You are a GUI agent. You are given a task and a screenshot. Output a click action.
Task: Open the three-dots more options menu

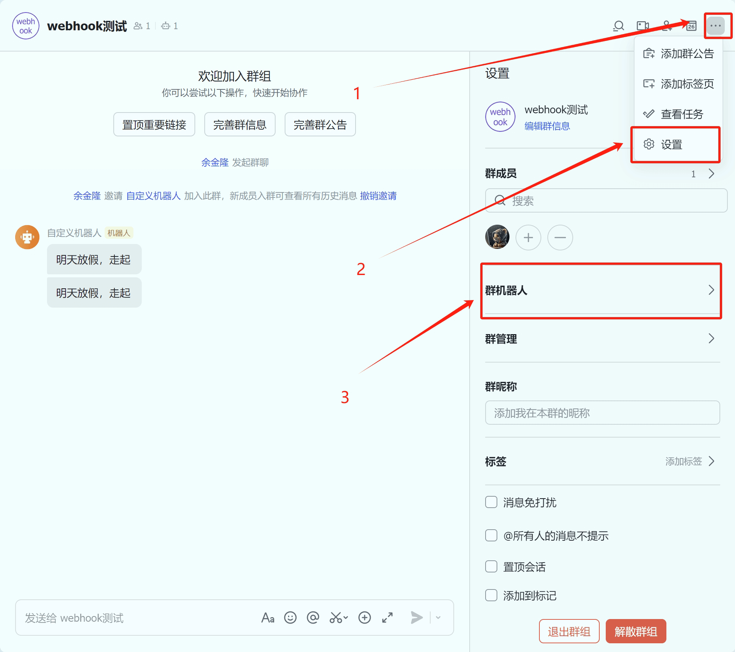[715, 26]
